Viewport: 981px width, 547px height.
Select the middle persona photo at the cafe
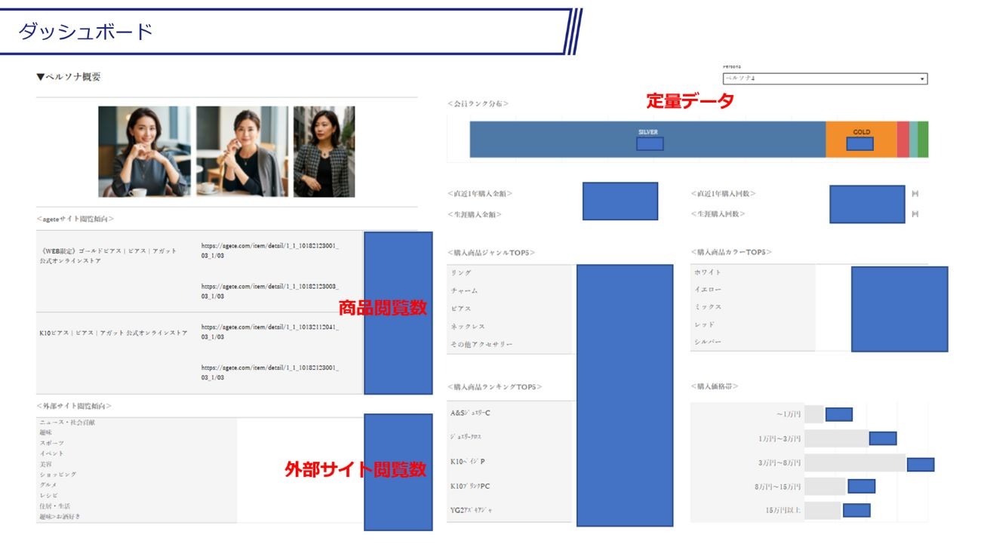click(241, 152)
